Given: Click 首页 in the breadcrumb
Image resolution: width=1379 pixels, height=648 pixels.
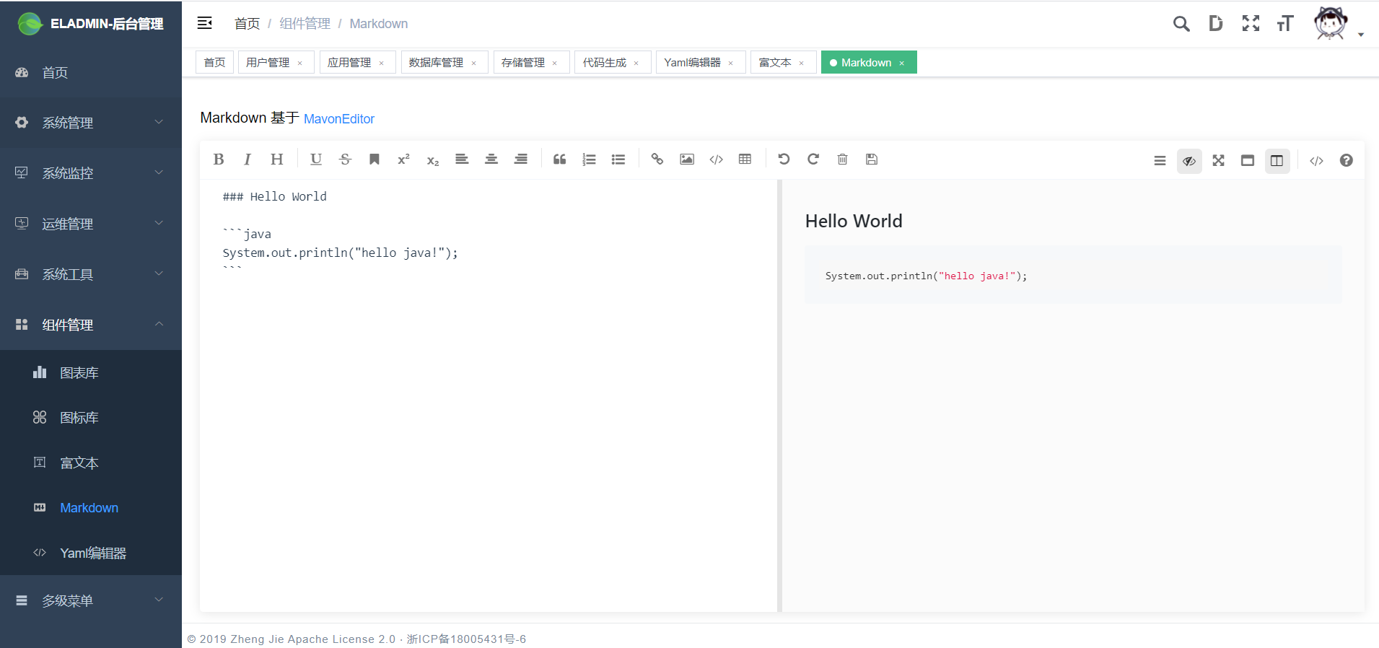Looking at the screenshot, I should click(247, 24).
